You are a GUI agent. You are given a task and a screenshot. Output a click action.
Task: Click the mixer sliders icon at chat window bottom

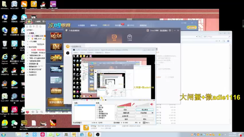pyautogui.click(x=41, y=112)
